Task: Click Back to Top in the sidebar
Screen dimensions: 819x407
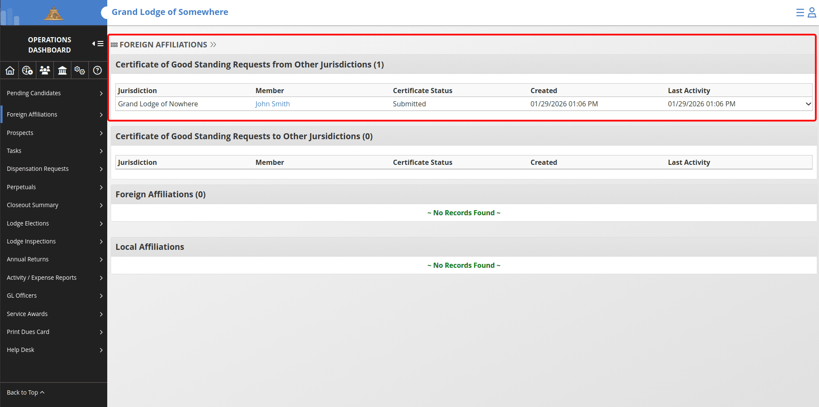Action: coord(26,392)
